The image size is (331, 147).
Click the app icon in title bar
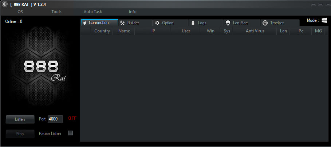[x=4, y=4]
